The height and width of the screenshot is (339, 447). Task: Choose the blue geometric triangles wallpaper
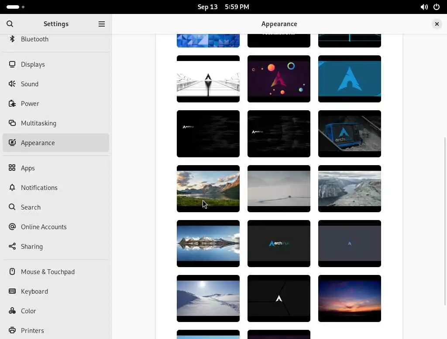208,41
